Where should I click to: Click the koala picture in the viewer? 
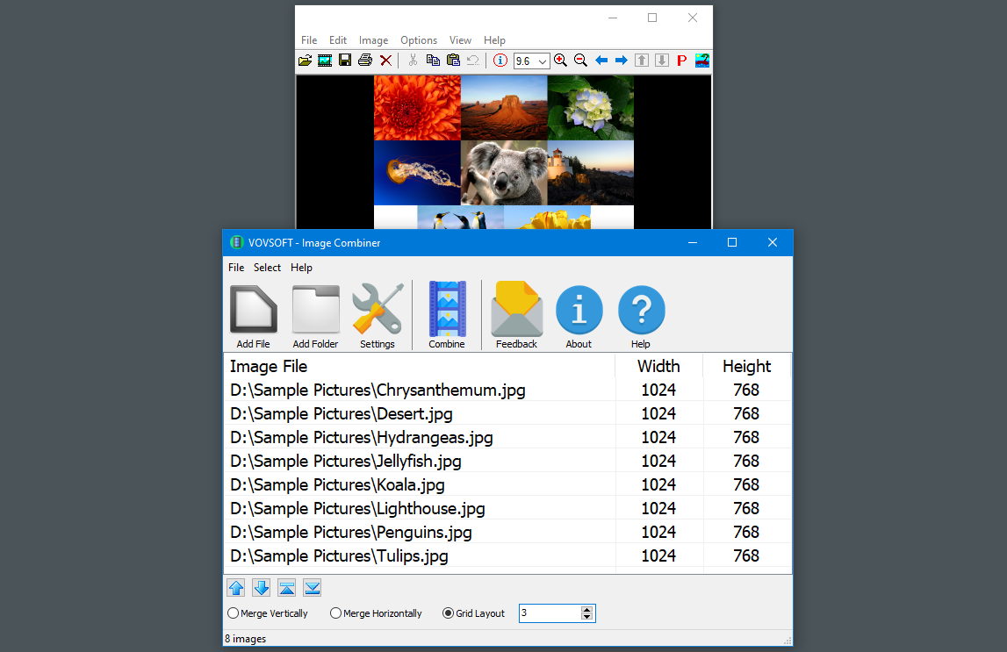point(504,173)
